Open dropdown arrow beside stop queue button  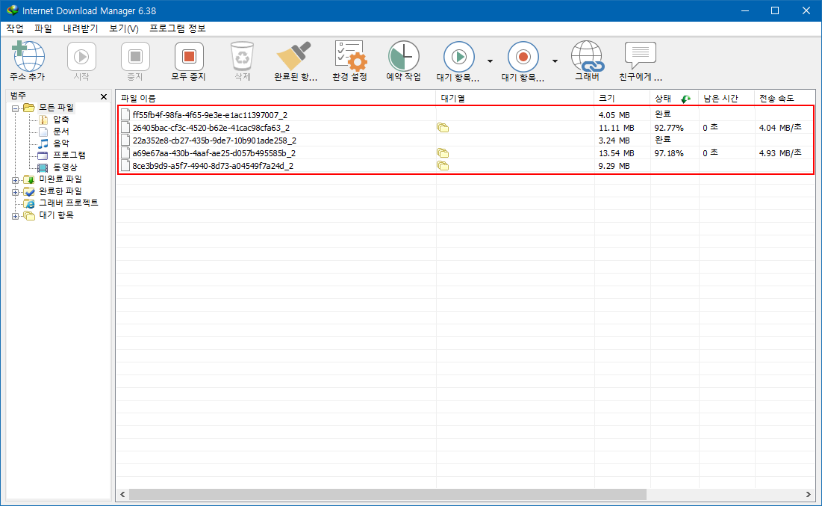[x=555, y=61]
